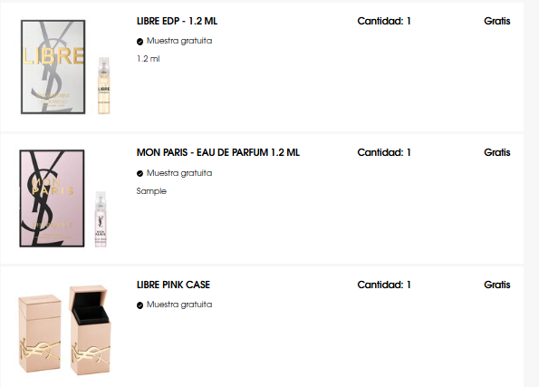Click the Sample text under MON PARIS
Viewport: 539px width, 387px height.
(151, 191)
